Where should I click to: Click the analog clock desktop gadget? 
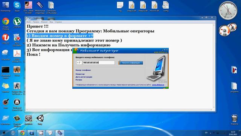pyautogui.click(x=228, y=11)
